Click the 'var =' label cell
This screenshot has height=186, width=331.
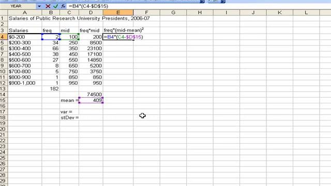(x=69, y=112)
